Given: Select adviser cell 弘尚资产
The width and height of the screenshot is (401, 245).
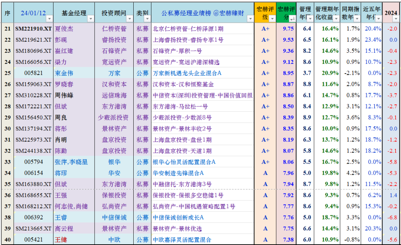Looking at the screenshot, I should pos(114,206).
